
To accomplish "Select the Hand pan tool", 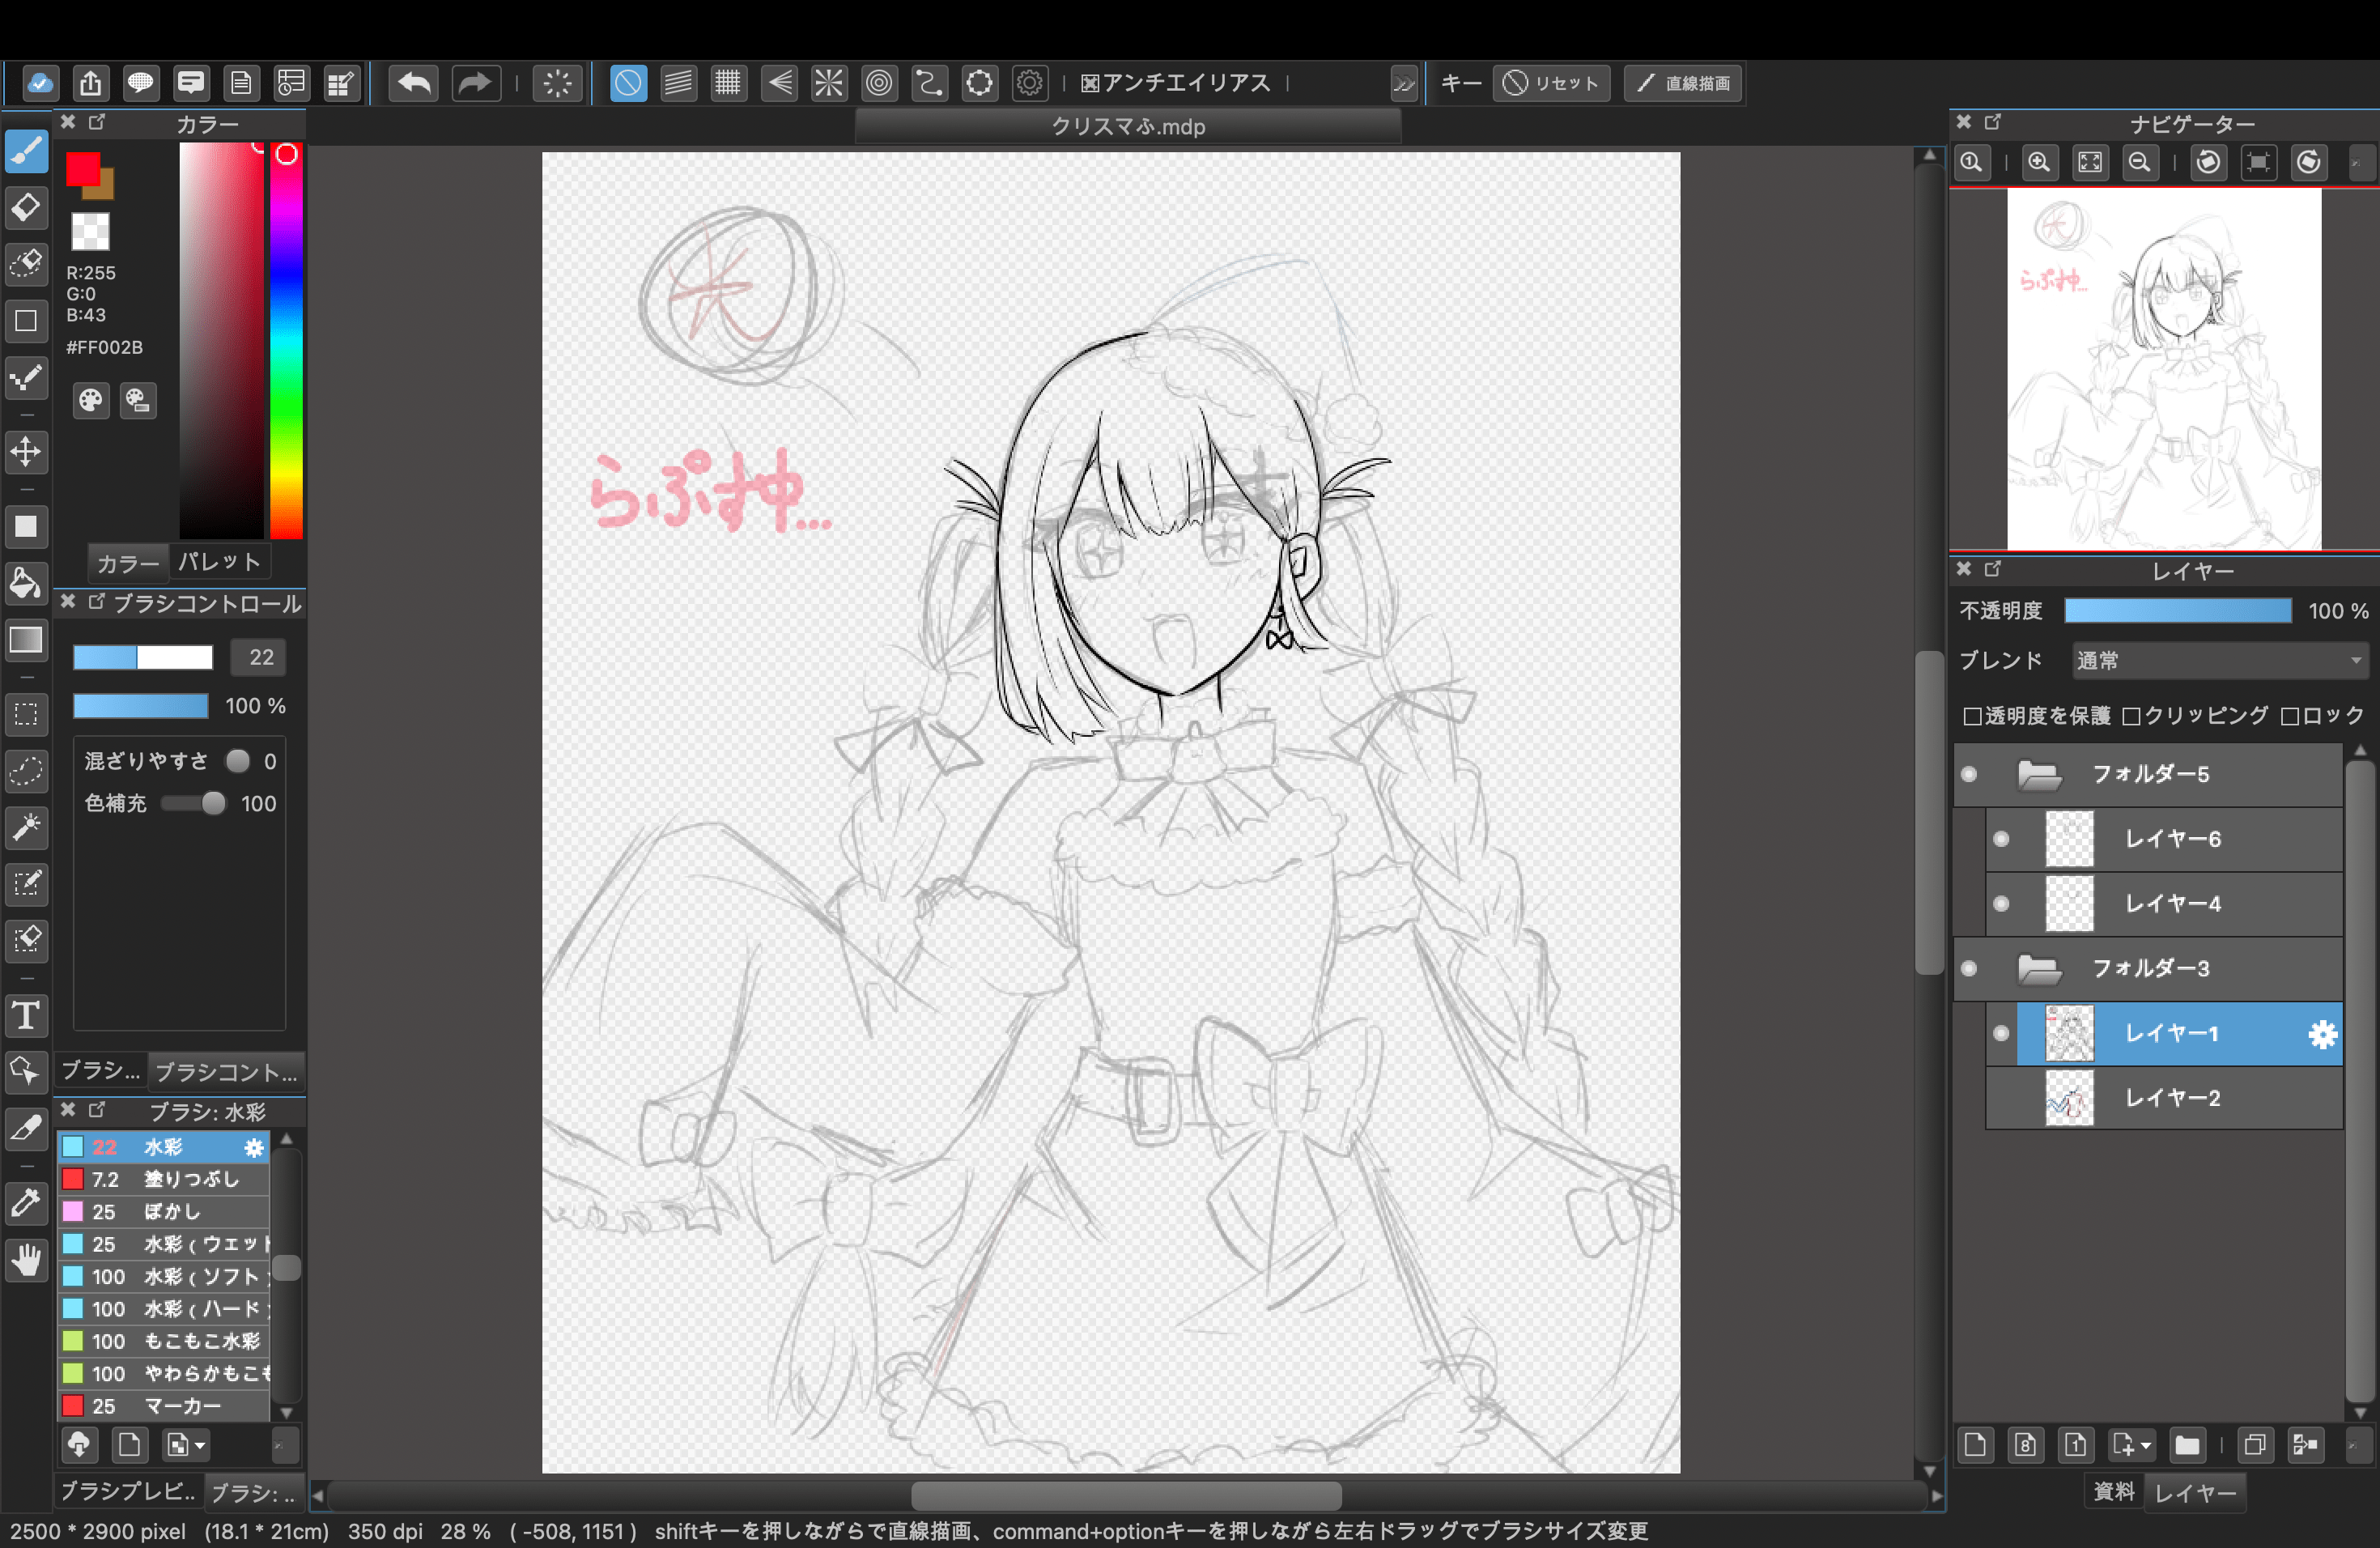I will click(x=26, y=1260).
